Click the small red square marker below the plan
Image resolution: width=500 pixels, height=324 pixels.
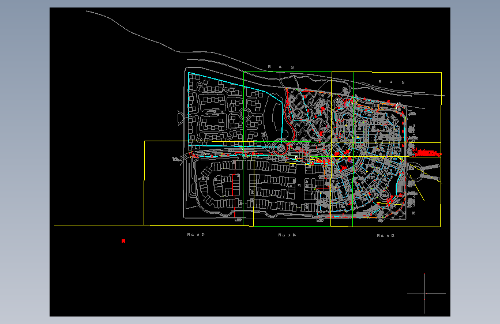coord(123,241)
